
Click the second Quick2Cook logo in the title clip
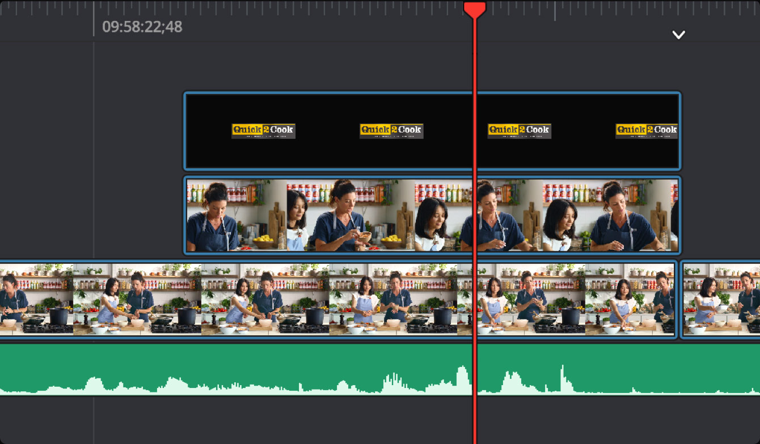pos(391,130)
